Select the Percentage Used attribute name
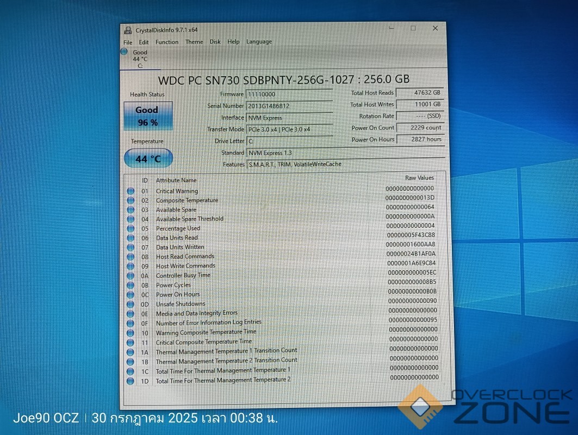 coord(178,228)
